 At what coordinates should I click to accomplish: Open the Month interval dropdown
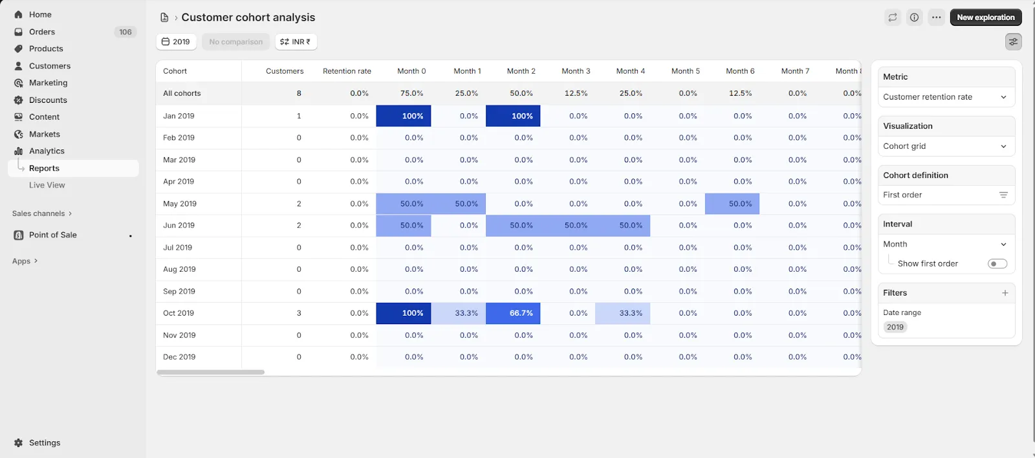coord(946,244)
